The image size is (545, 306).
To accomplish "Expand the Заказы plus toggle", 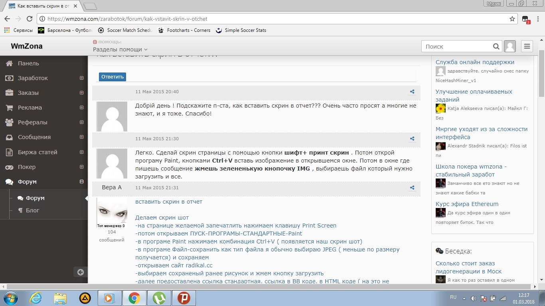I will coord(82,93).
